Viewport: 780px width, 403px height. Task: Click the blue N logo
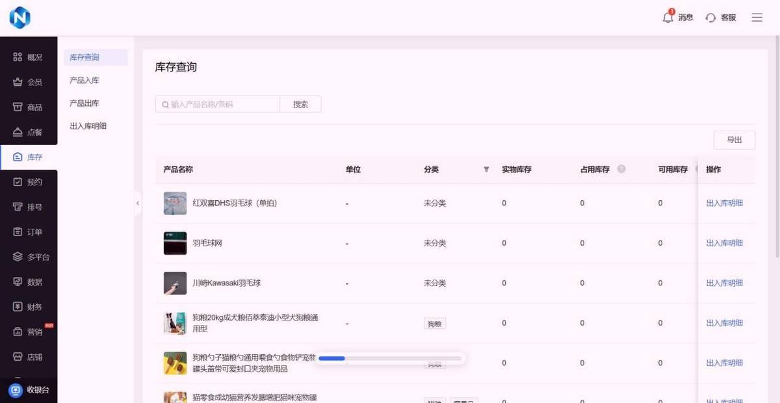pos(20,18)
